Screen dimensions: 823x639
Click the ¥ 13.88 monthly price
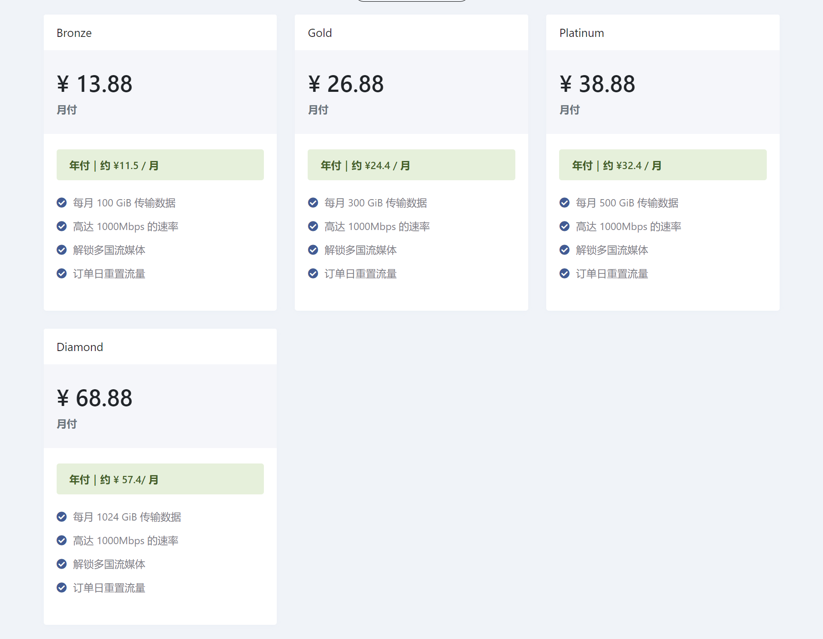coord(95,84)
